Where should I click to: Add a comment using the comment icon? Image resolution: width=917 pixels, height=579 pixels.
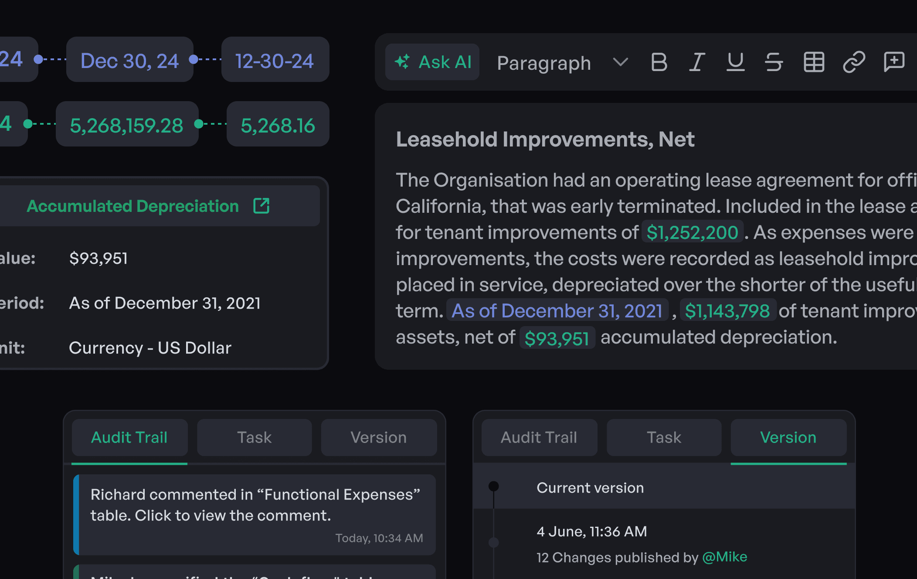pyautogui.click(x=894, y=62)
